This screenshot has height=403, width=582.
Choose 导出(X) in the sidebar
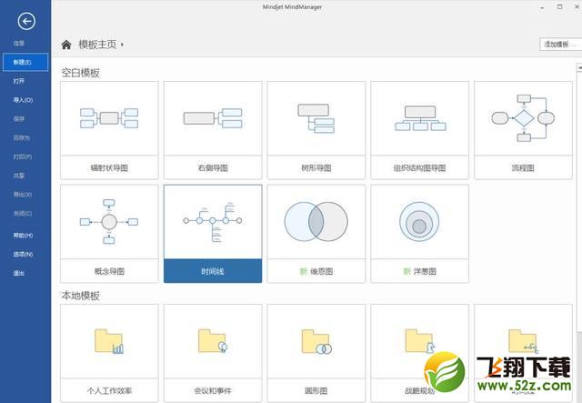pyautogui.click(x=23, y=195)
